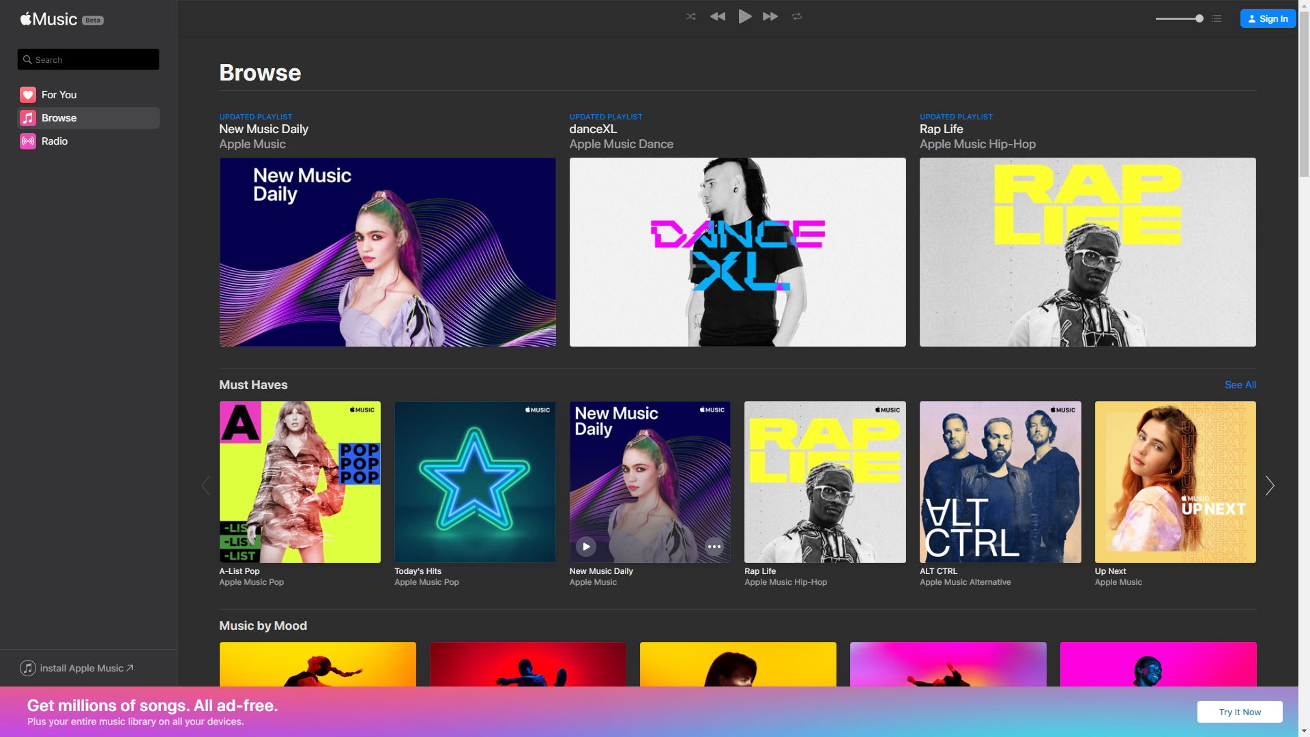This screenshot has width=1310, height=737.
Task: Click Today's Hits title text
Action: click(418, 571)
